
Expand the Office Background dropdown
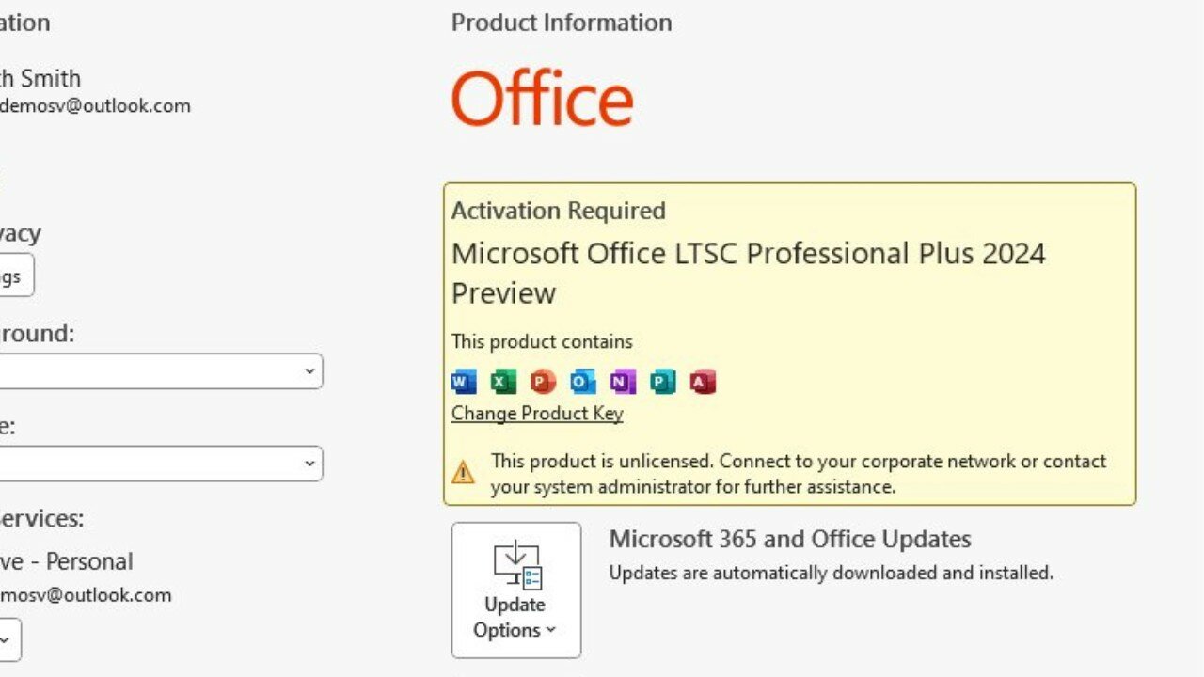pyautogui.click(x=161, y=371)
